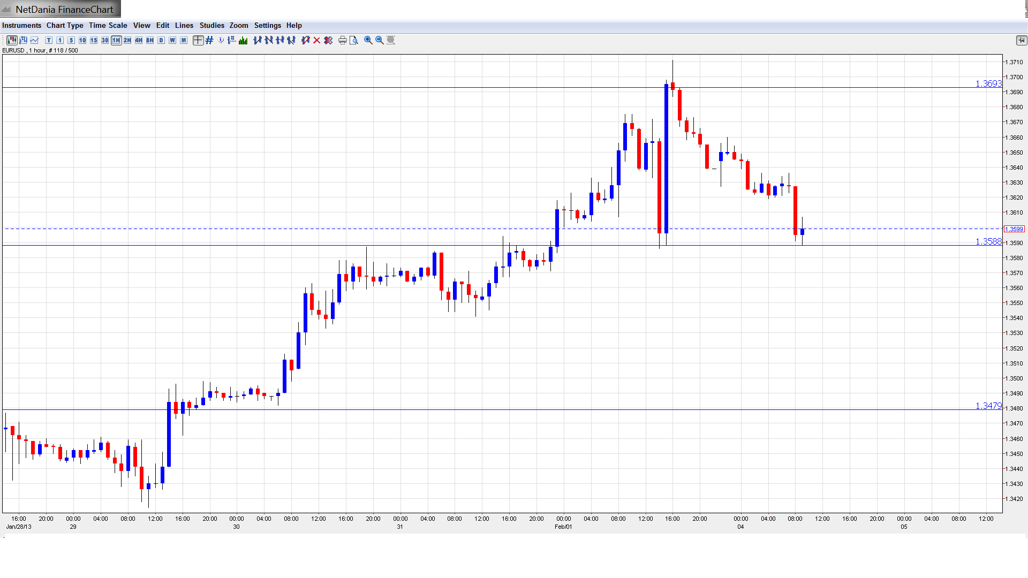Click the delete all lines icon
The image size is (1028, 578).
[x=328, y=40]
